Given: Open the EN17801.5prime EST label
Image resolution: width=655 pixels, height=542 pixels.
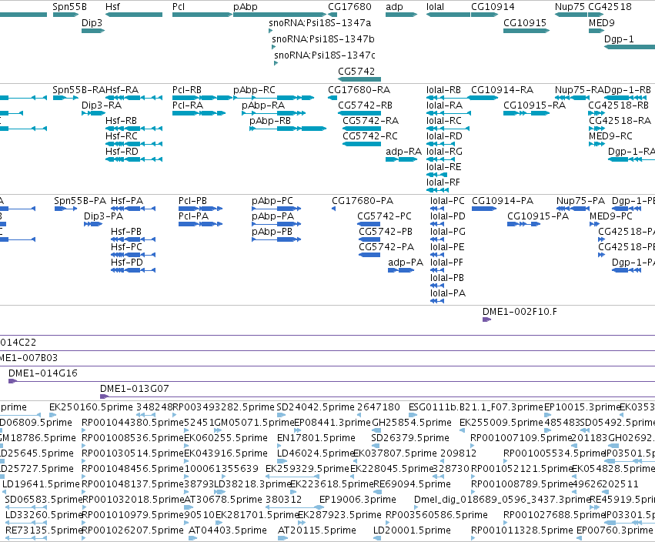Looking at the screenshot, I should (316, 438).
